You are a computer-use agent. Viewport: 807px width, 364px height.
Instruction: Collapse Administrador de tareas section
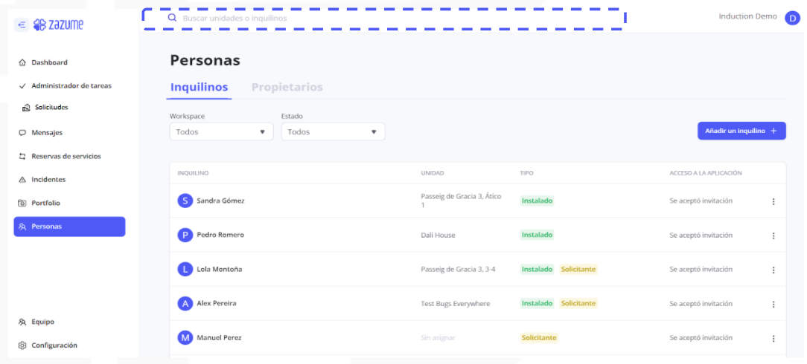(x=22, y=85)
